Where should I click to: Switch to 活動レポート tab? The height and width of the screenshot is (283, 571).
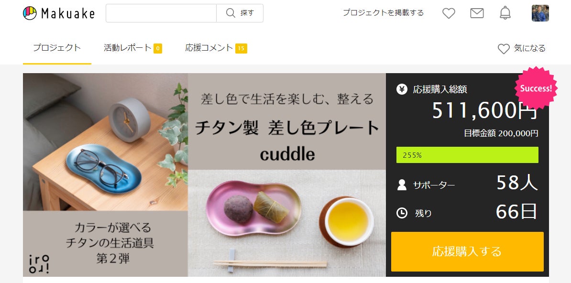click(132, 48)
